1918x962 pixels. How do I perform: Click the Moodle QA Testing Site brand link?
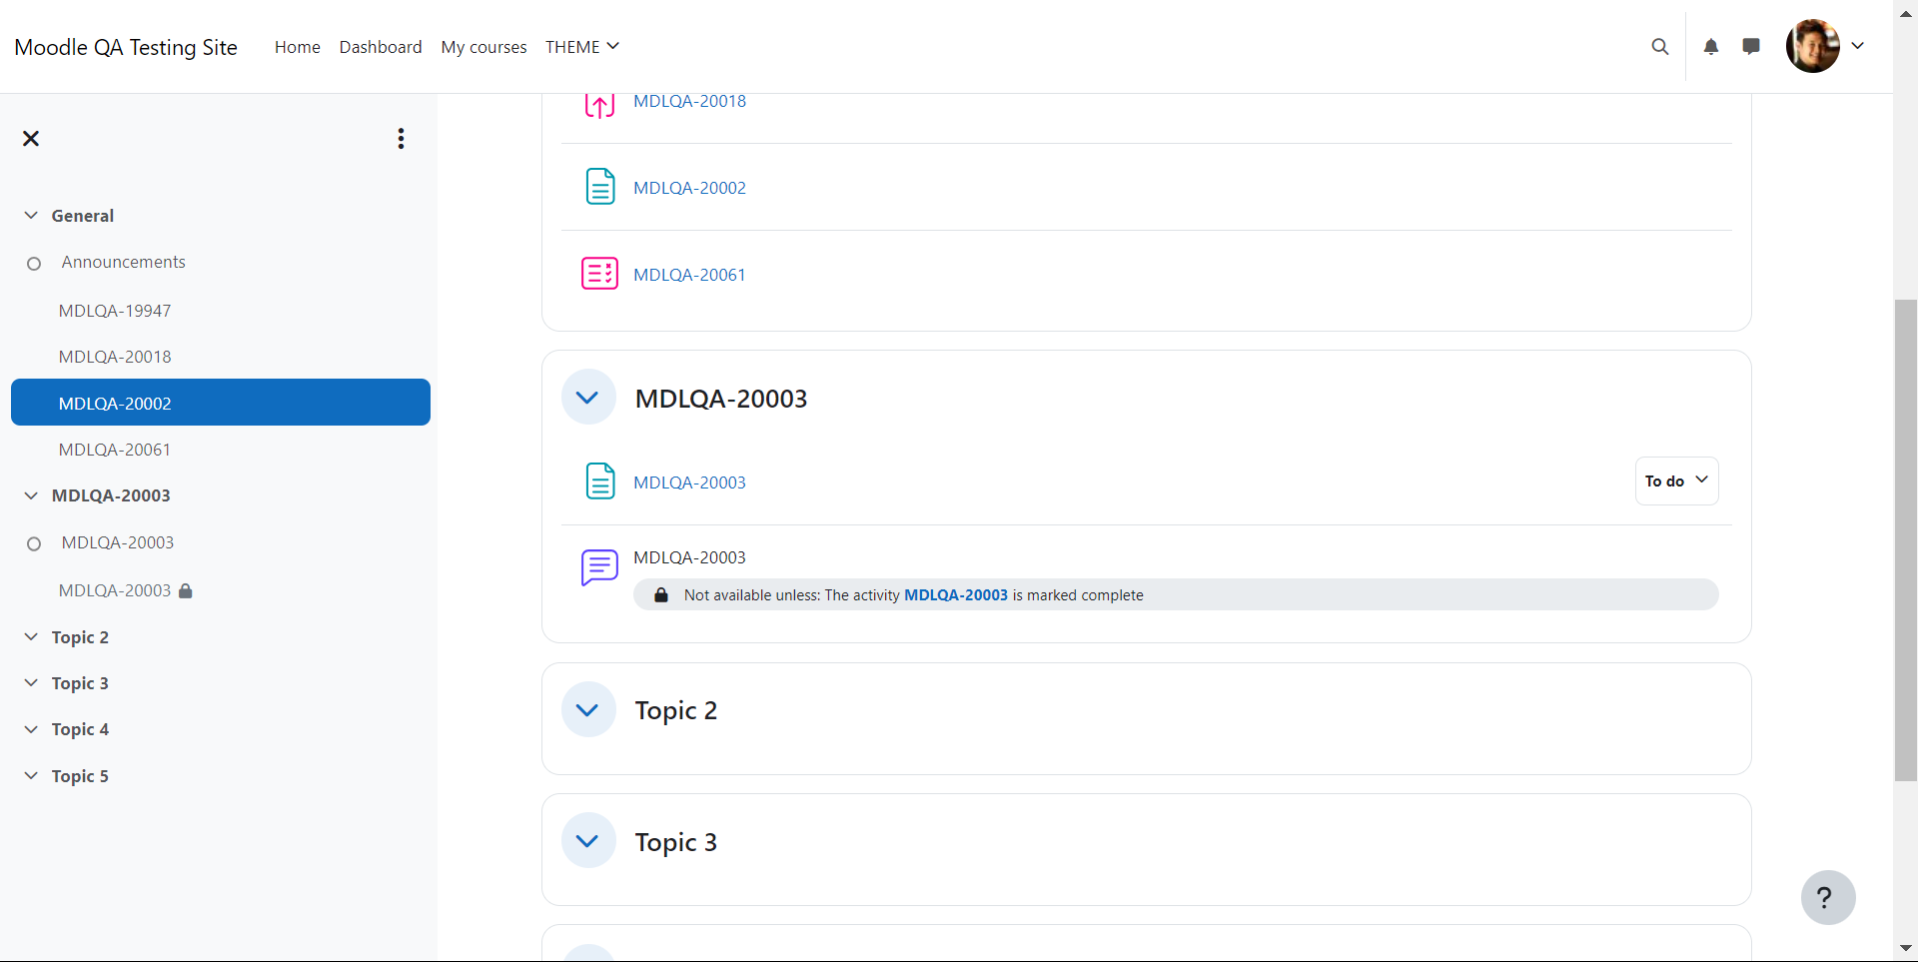click(x=126, y=47)
